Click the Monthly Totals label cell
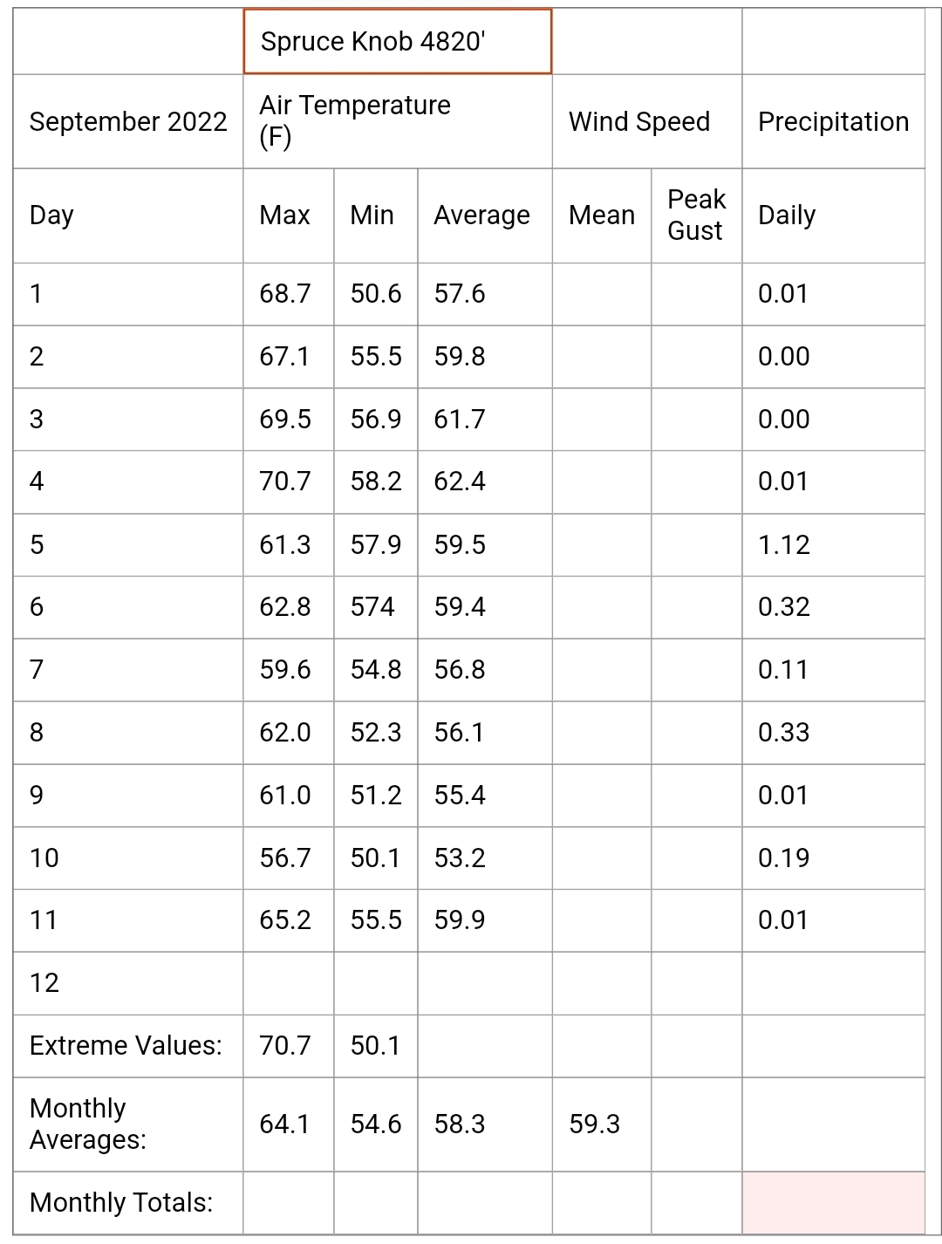942x1244 pixels. [x=128, y=1203]
